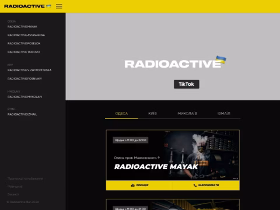Select the ОДЕСА city tab

pyautogui.click(x=121, y=114)
